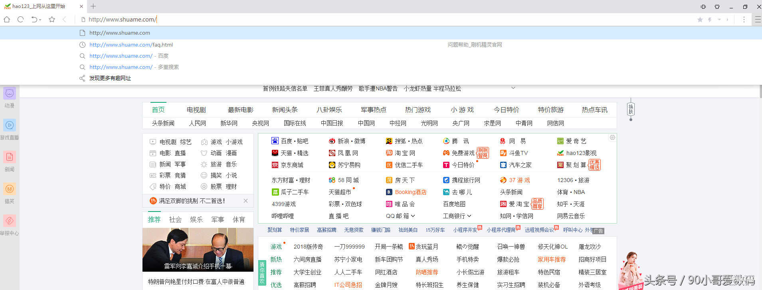This screenshot has height=290, width=762.
Task: Switch to 社会 news tab
Action: (x=175, y=219)
